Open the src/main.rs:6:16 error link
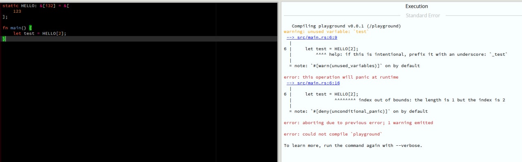Screen dimensions: 522x162 click(x=313, y=83)
